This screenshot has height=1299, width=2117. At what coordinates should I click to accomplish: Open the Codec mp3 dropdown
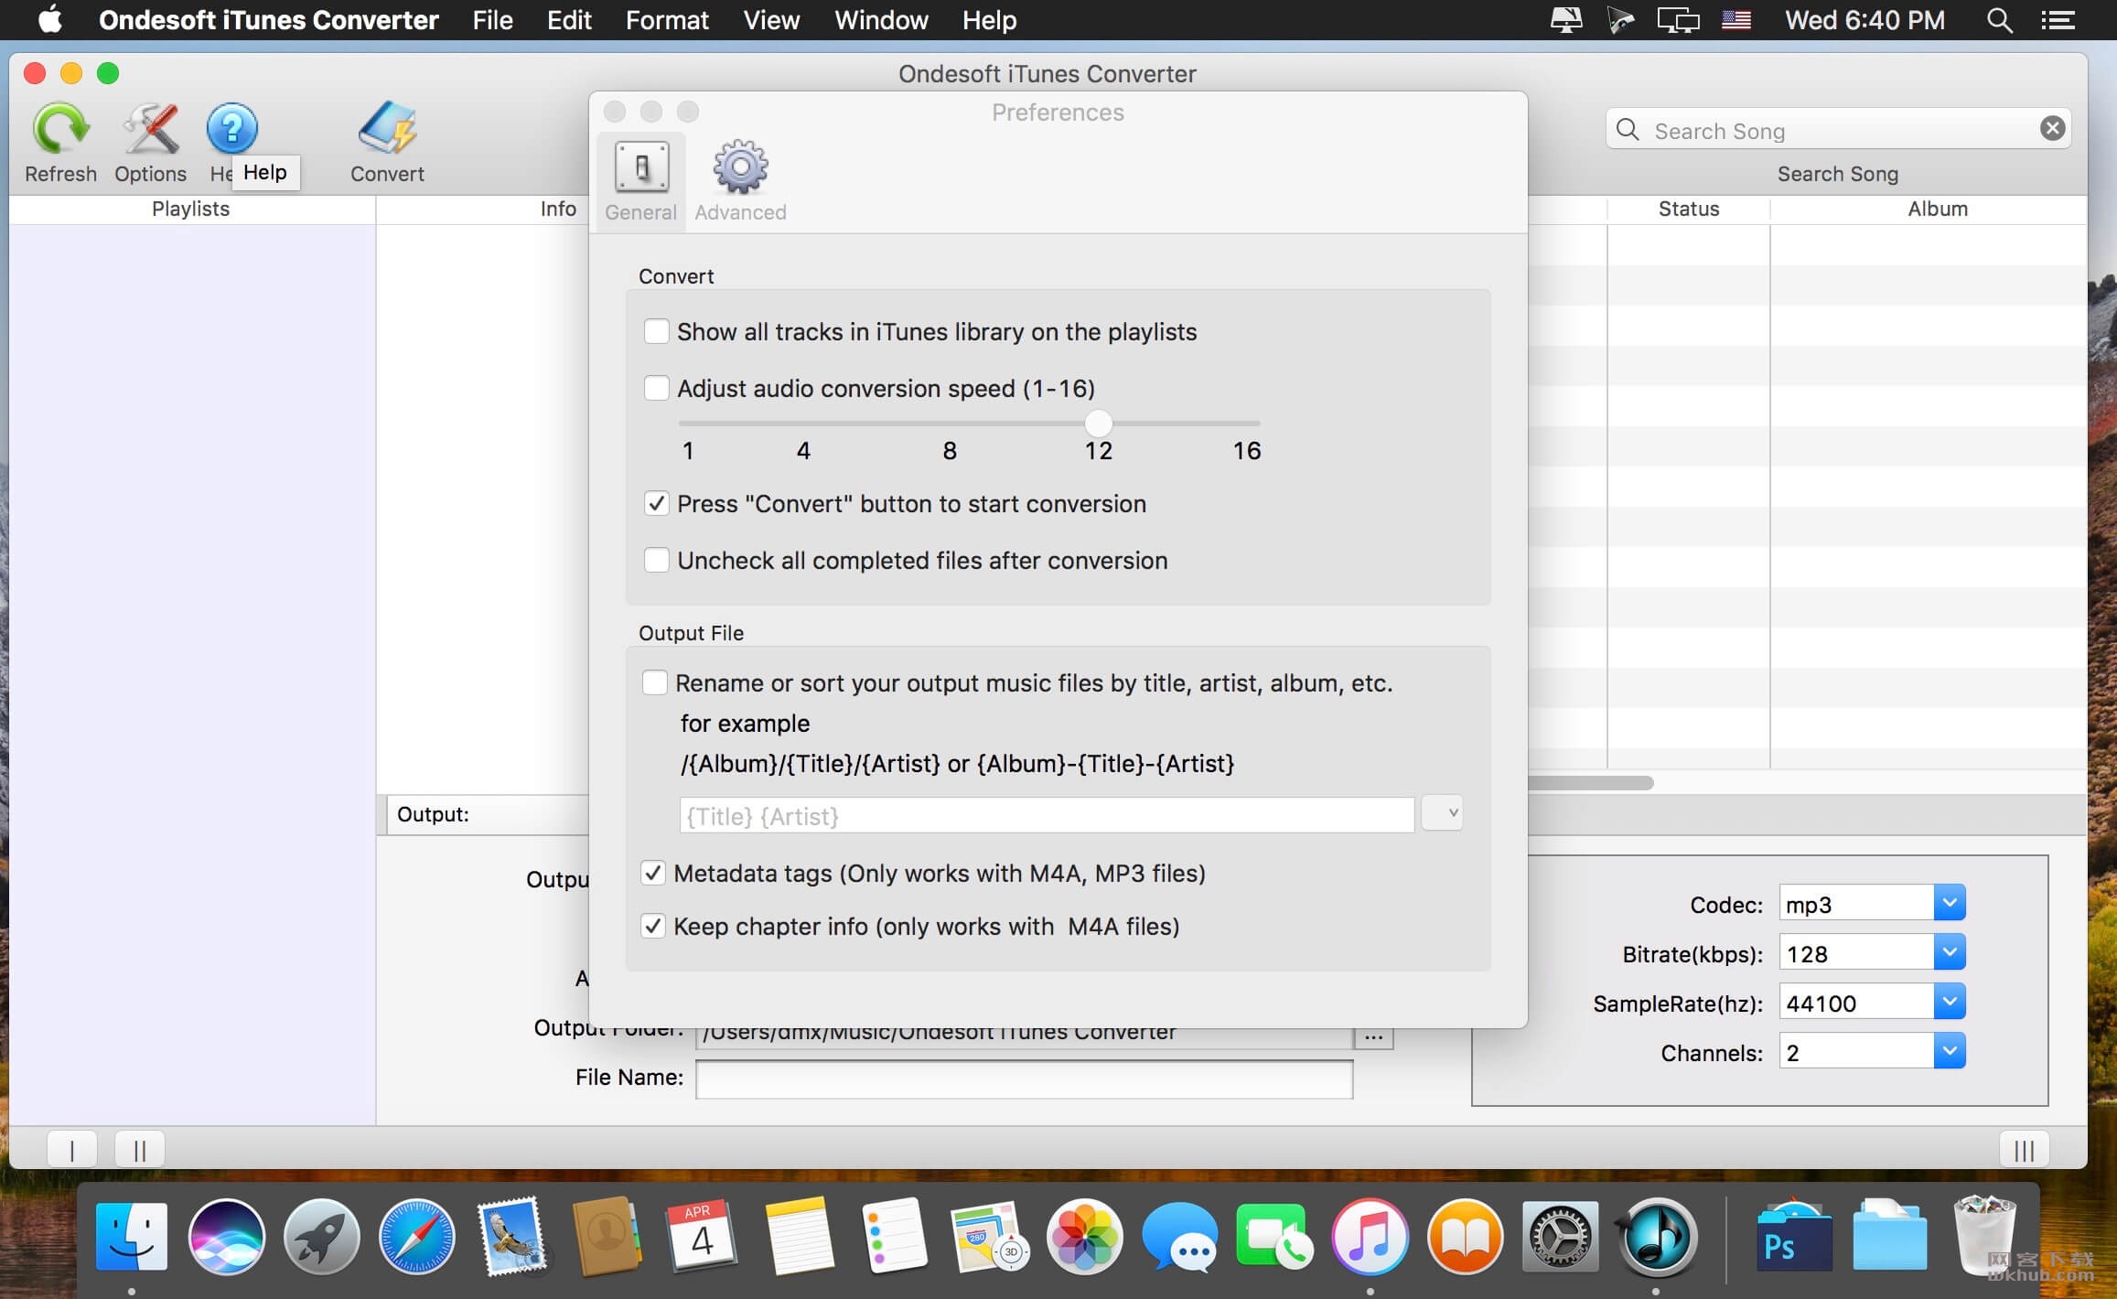pyautogui.click(x=1950, y=904)
